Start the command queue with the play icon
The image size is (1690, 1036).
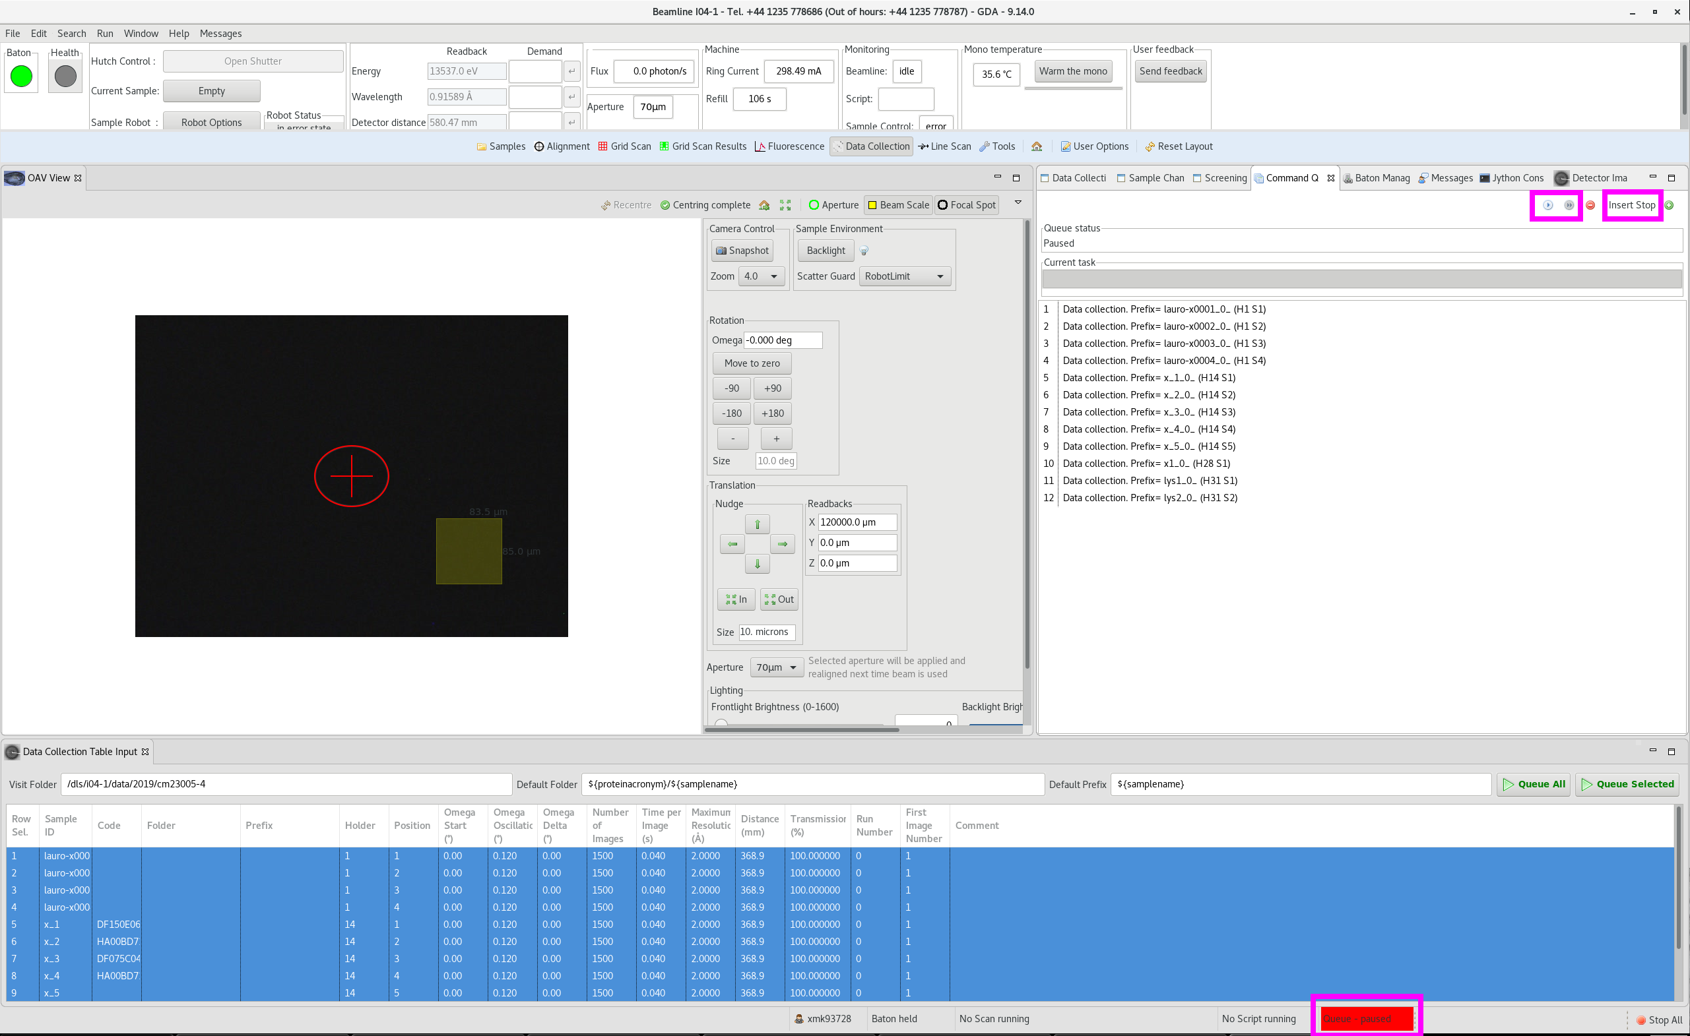tap(1548, 204)
